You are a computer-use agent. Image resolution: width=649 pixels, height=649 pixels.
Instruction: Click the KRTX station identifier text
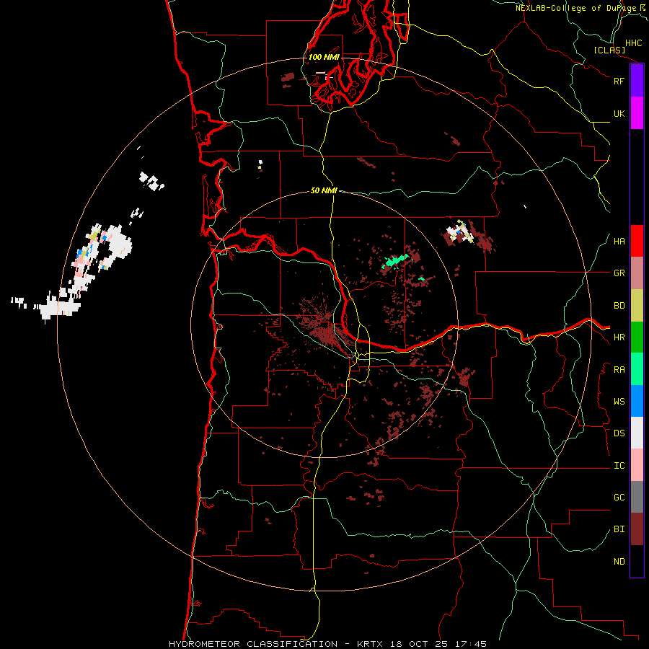point(370,644)
